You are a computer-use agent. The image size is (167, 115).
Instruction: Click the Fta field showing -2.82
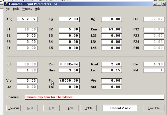click(x=154, y=19)
